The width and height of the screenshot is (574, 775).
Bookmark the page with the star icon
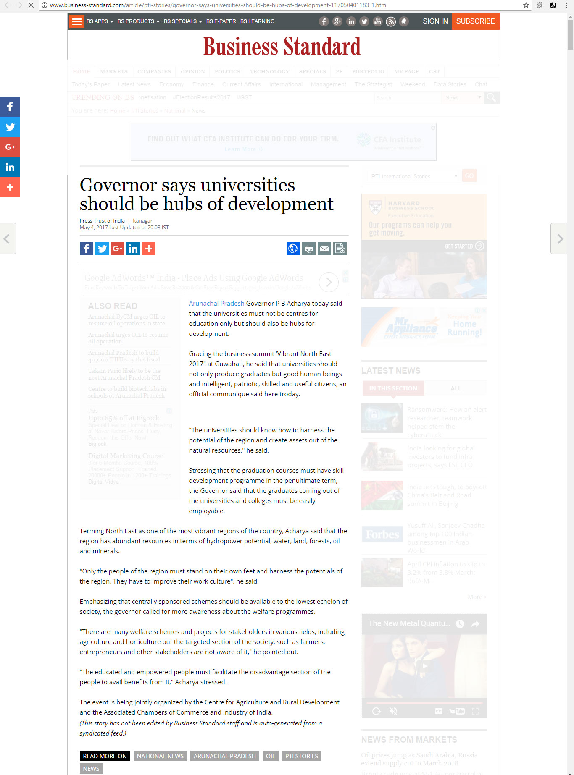pyautogui.click(x=526, y=5)
